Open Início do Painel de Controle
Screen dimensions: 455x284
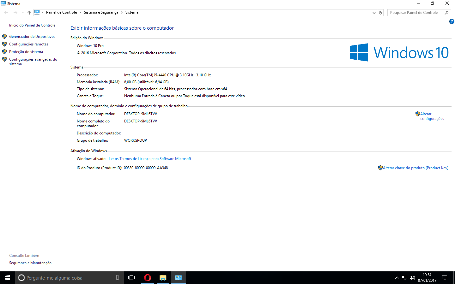[32, 25]
